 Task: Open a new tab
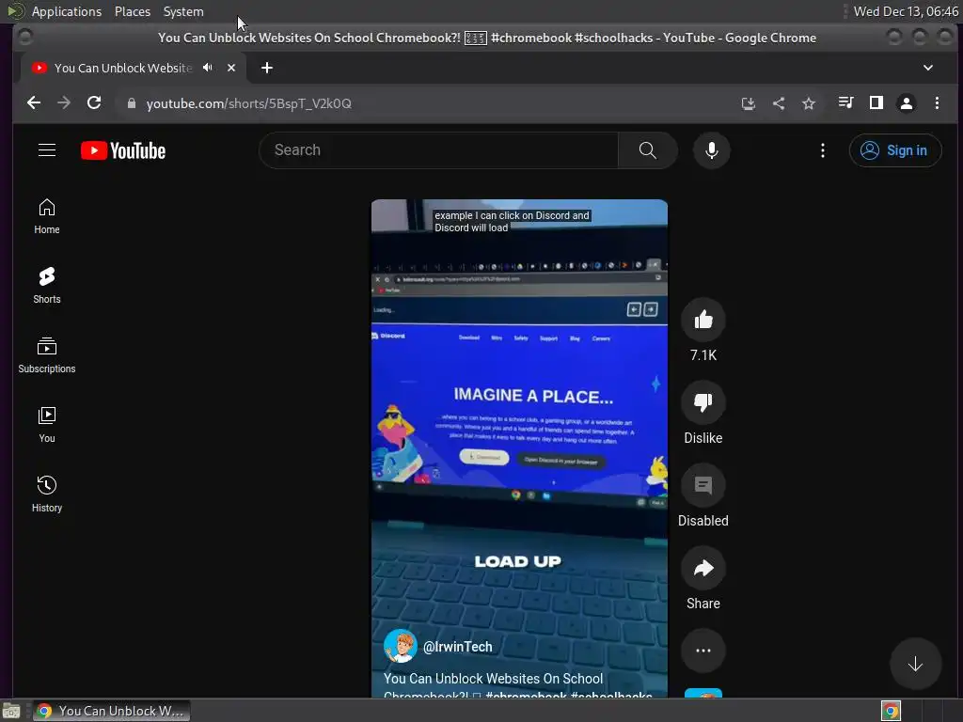(x=266, y=68)
